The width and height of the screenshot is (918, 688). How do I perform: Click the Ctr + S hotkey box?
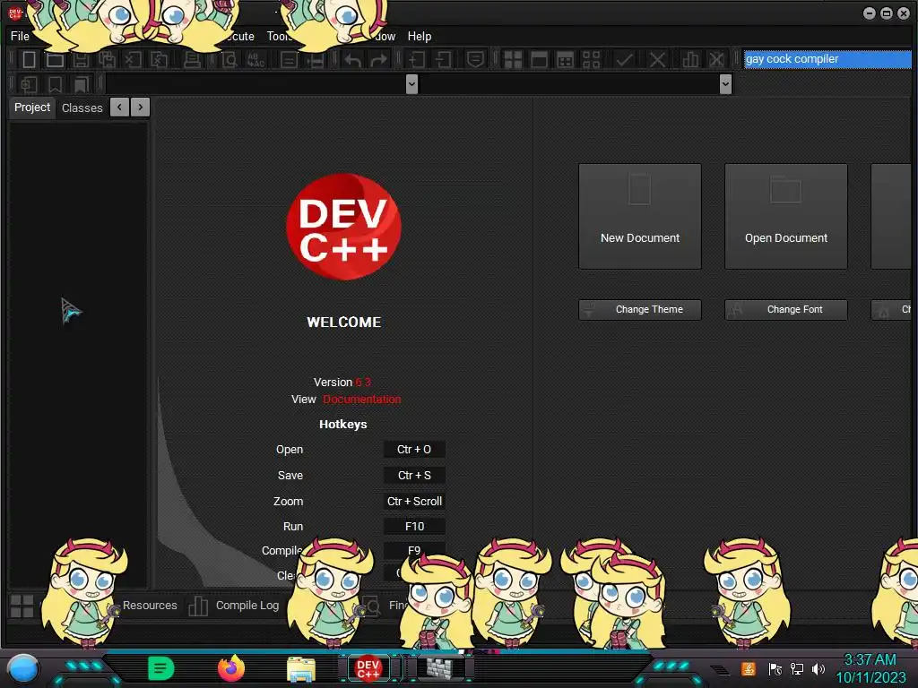[414, 475]
